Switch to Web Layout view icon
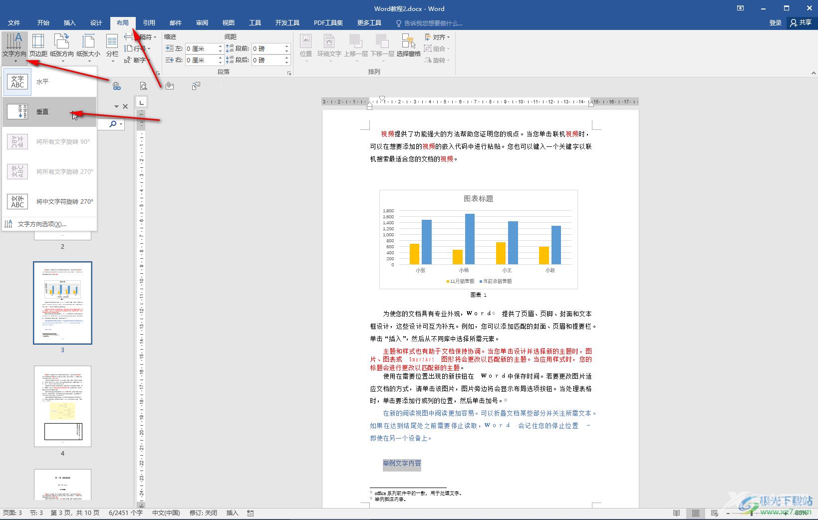Screen dimensions: 818x520 [714, 513]
